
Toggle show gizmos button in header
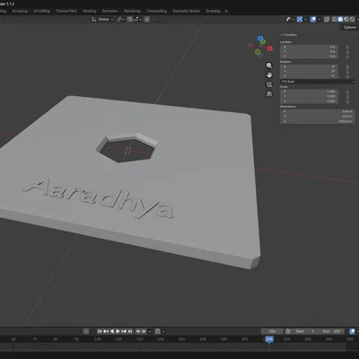click(x=300, y=19)
